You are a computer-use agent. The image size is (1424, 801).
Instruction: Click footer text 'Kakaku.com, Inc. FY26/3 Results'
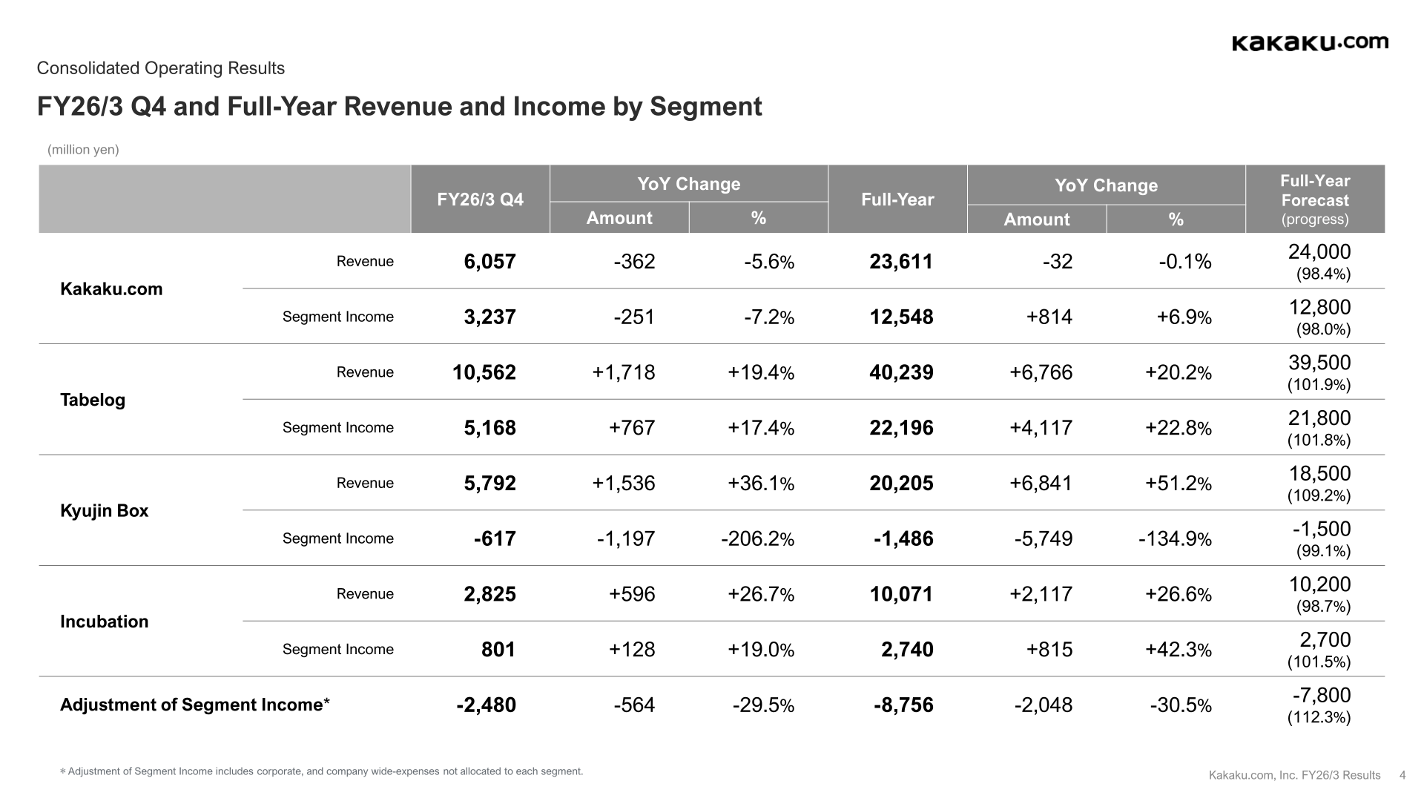pos(1295,775)
